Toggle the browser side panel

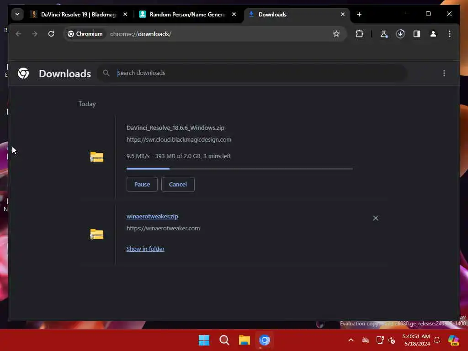417,34
